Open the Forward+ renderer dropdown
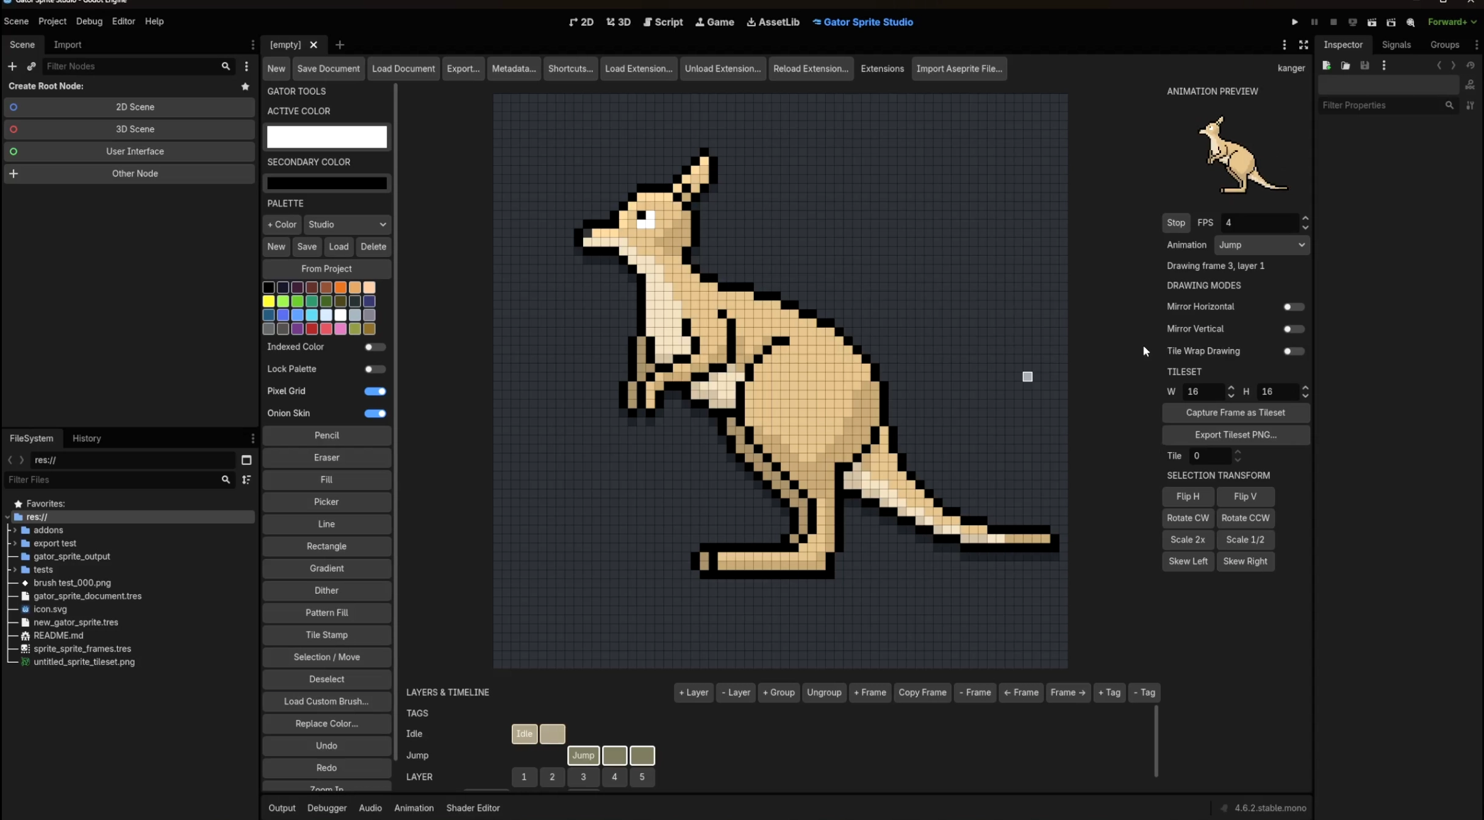 (x=1452, y=22)
